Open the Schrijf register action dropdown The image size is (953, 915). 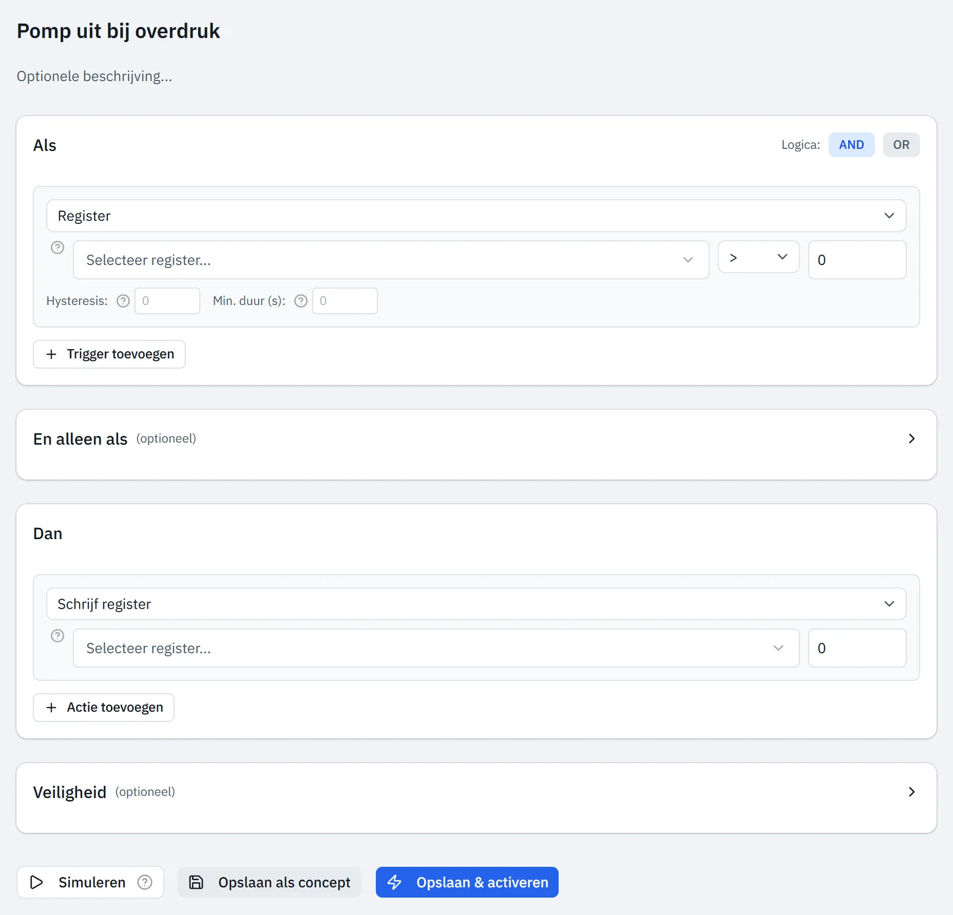476,604
